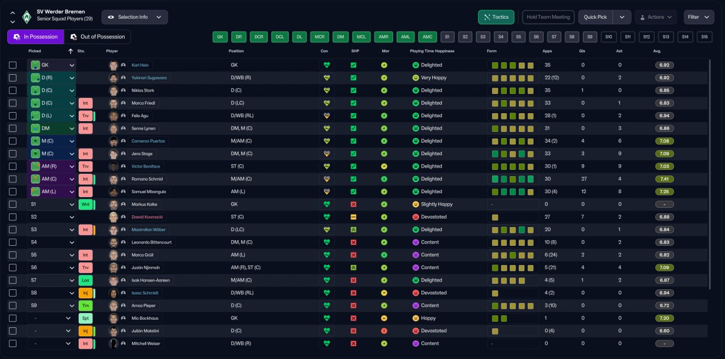Open the Quick Pick dropdown arrow
725x359 pixels.
622,17
